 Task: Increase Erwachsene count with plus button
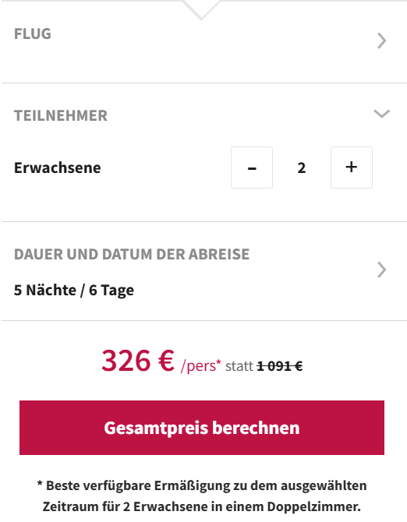(x=352, y=168)
